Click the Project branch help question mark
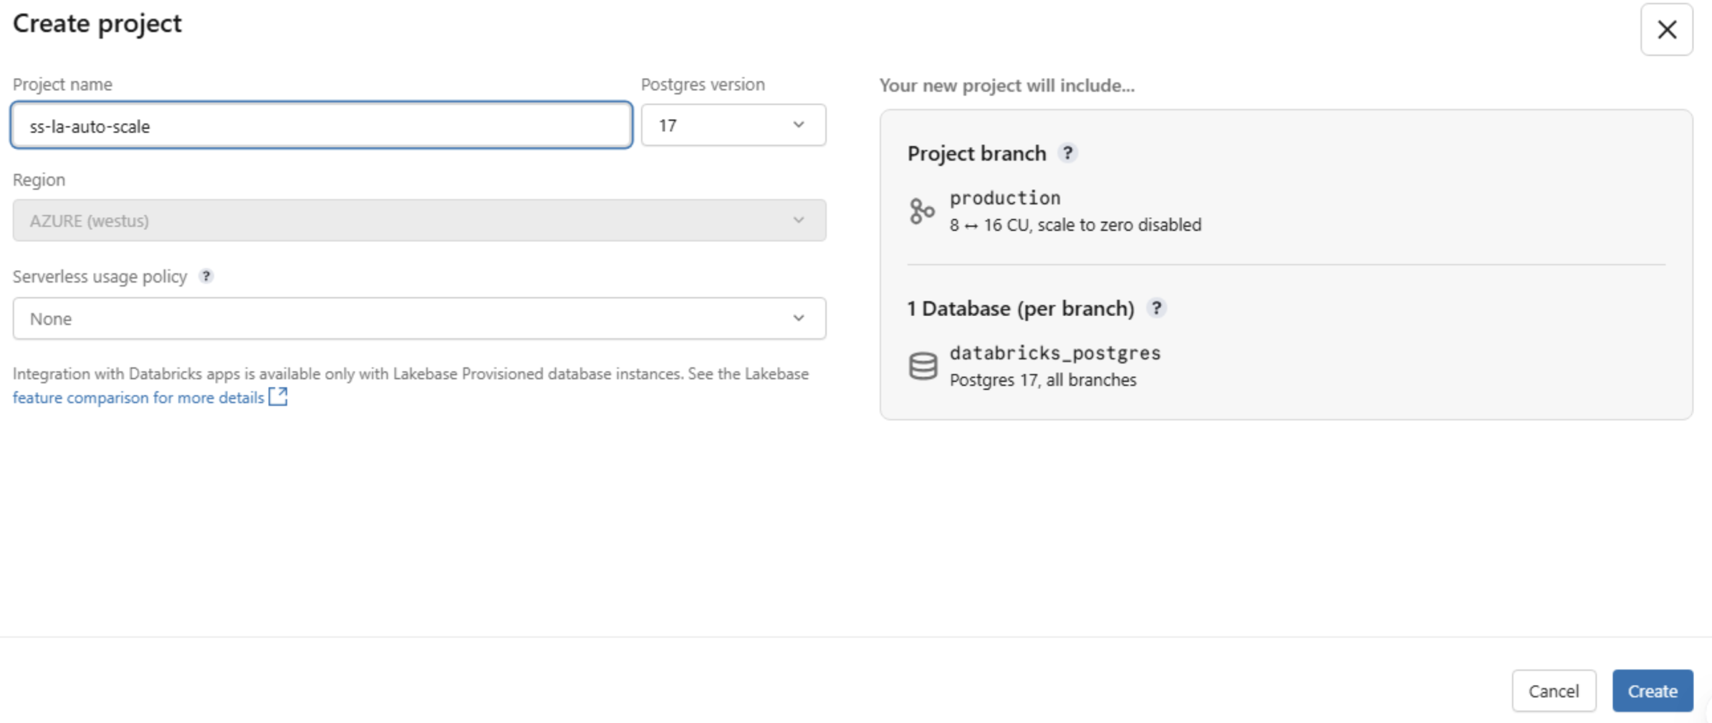1712x723 pixels. click(x=1068, y=153)
